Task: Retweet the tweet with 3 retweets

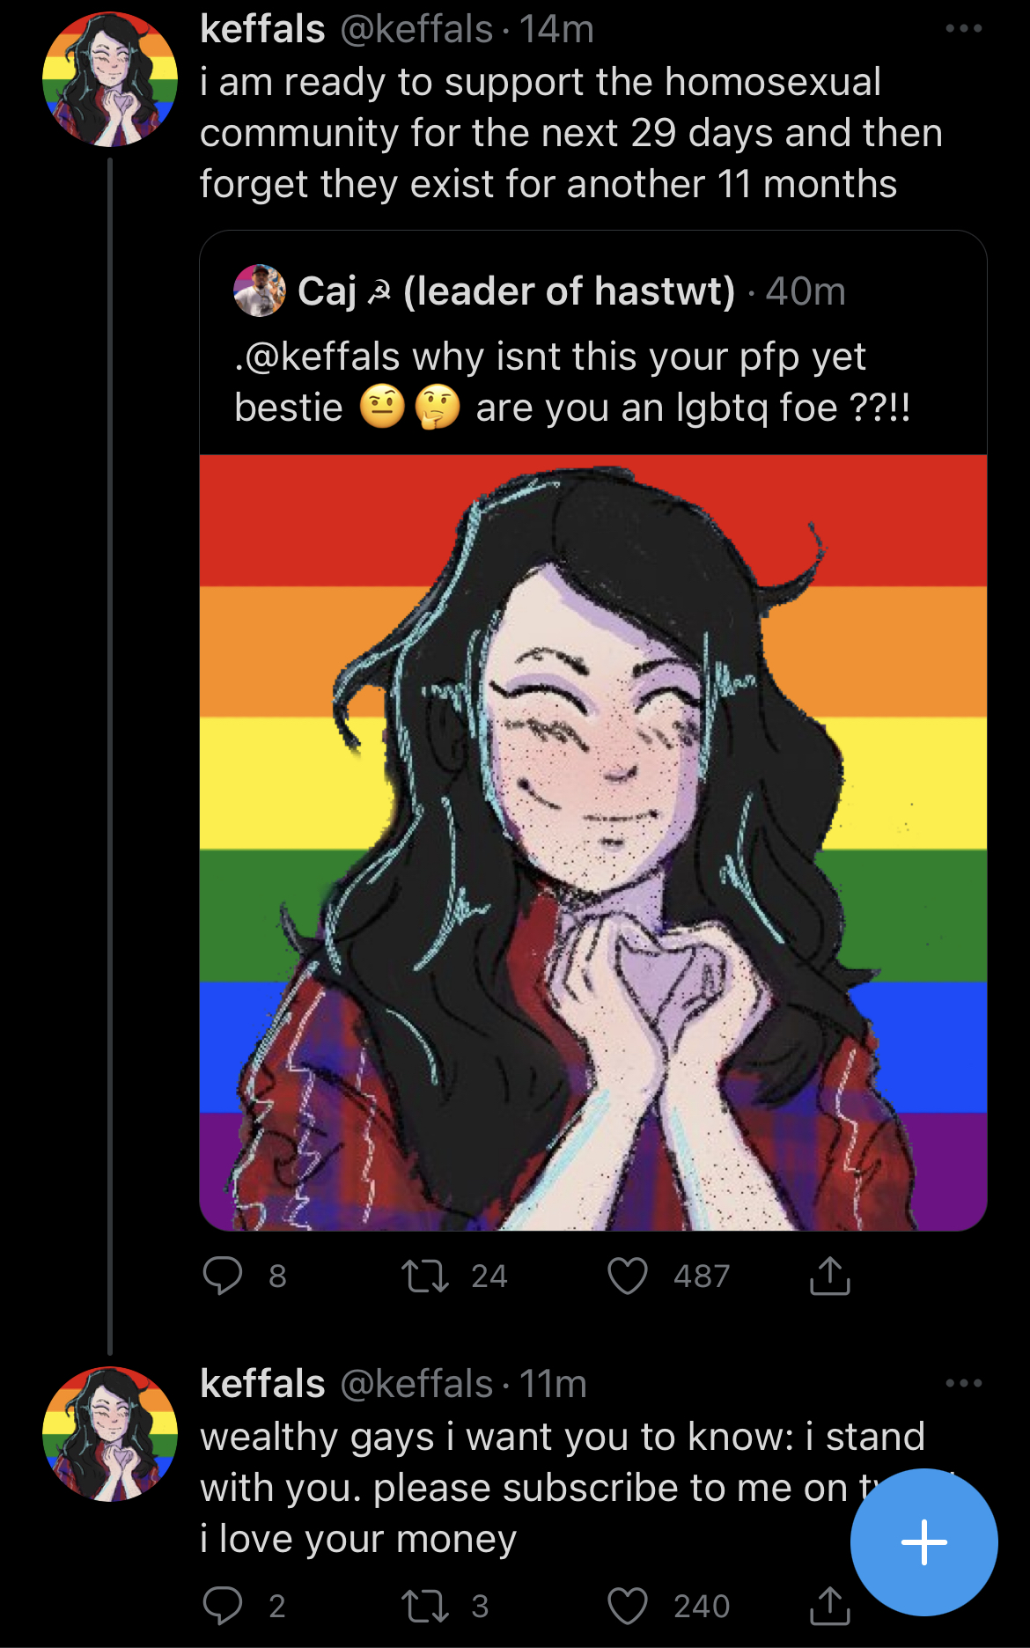Action: tap(426, 1606)
